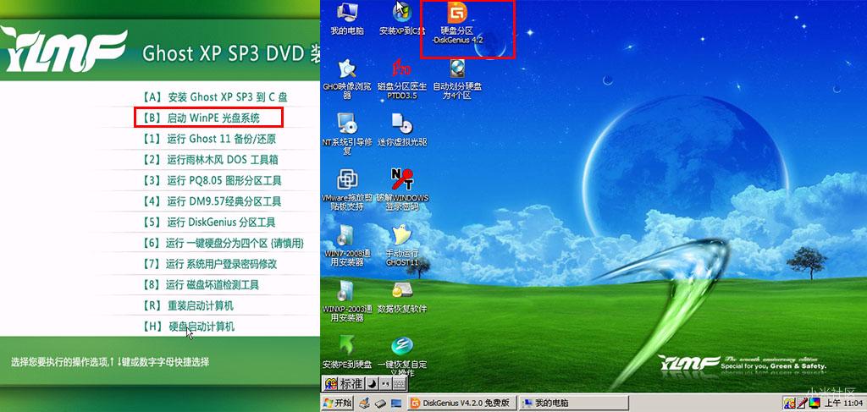Screen dimensions: 867x412
Task: Open the NT系统引导修复 desktop icon
Action: point(346,134)
